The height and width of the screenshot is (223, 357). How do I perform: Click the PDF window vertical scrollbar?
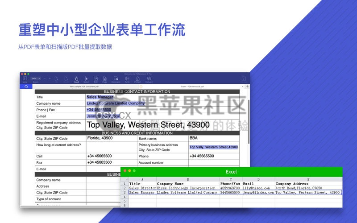coord(249,121)
